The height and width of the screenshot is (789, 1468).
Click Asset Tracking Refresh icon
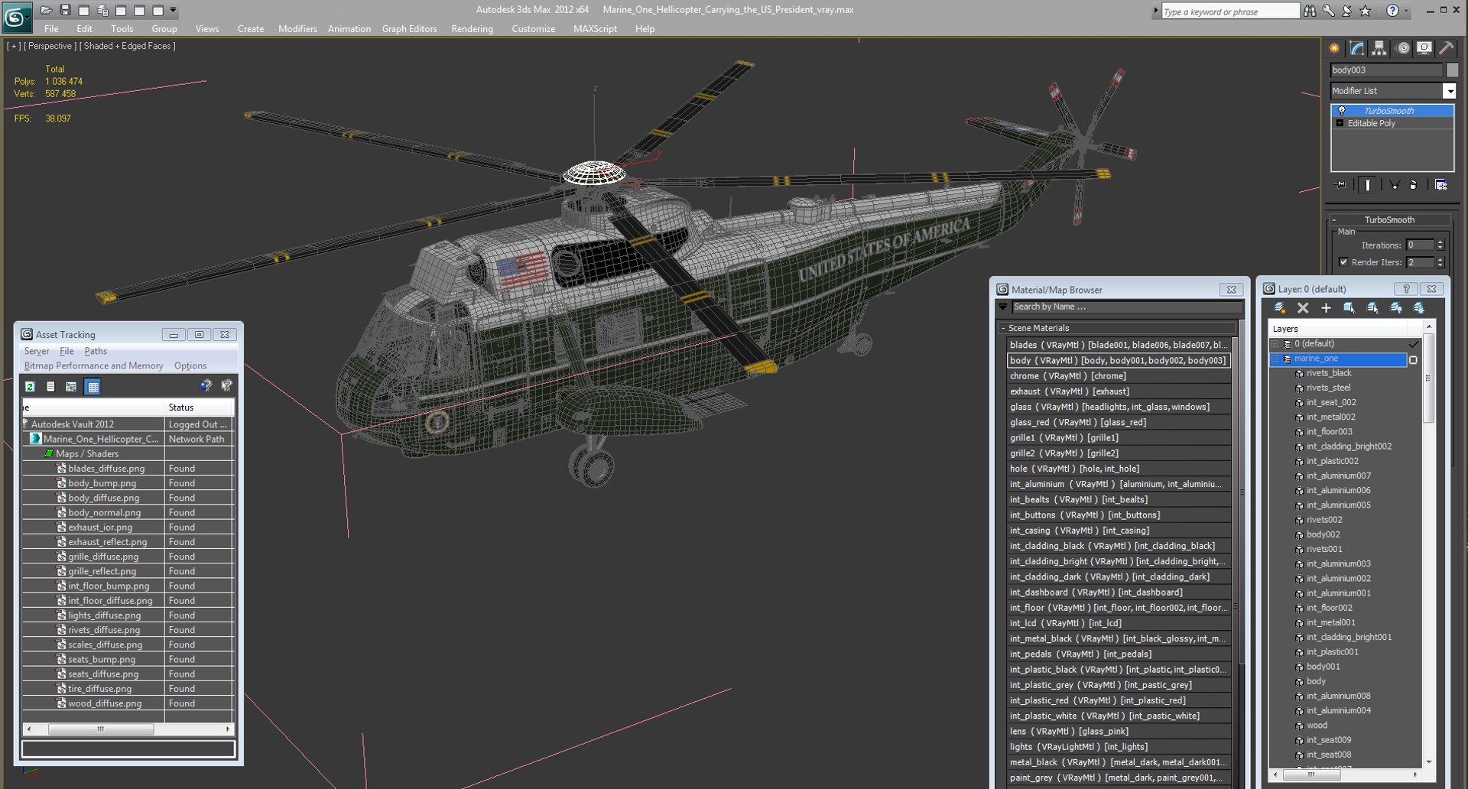click(x=30, y=387)
